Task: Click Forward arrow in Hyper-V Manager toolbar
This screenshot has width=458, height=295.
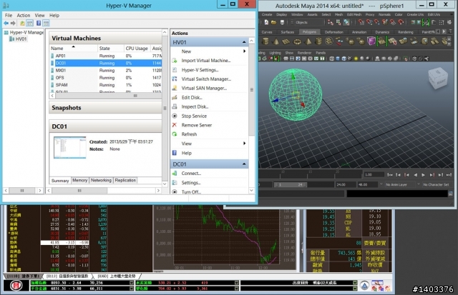Action: [13, 23]
